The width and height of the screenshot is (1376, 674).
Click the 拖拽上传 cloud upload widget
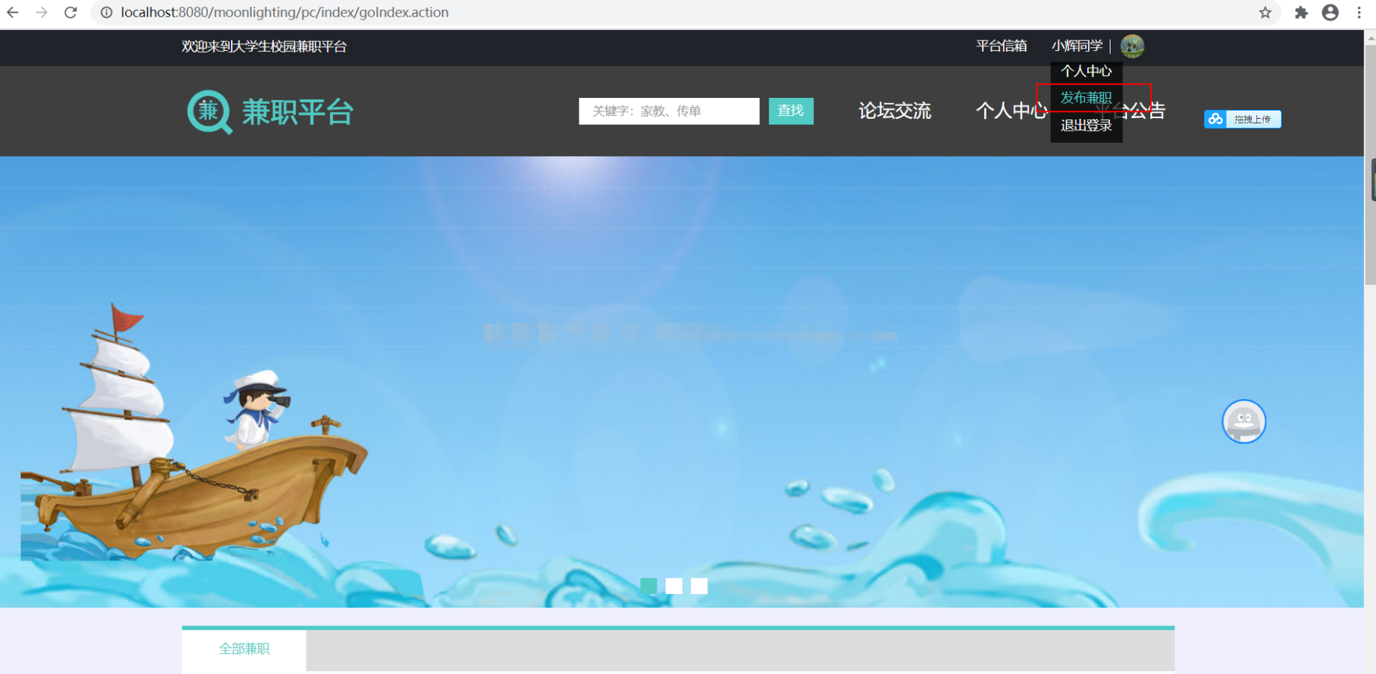click(1242, 119)
